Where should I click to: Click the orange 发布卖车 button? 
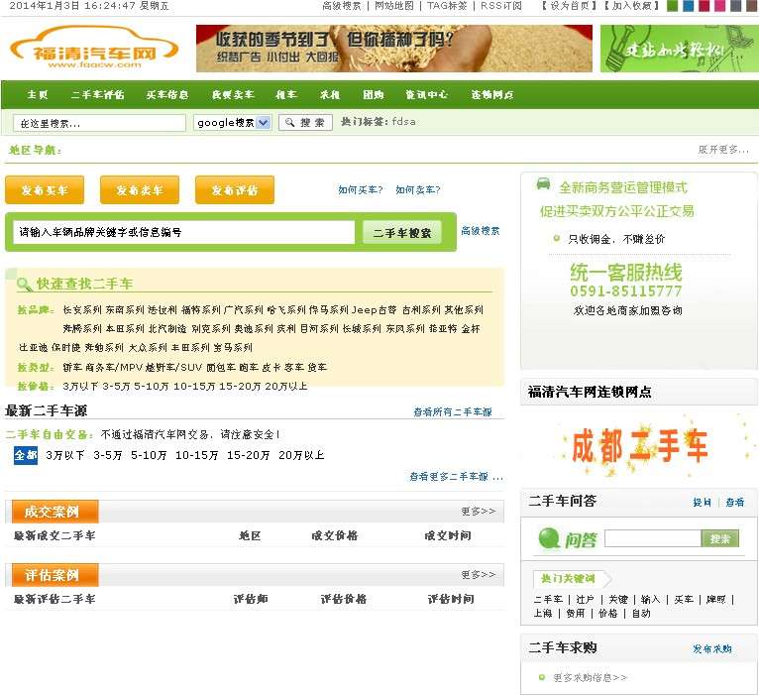point(140,189)
